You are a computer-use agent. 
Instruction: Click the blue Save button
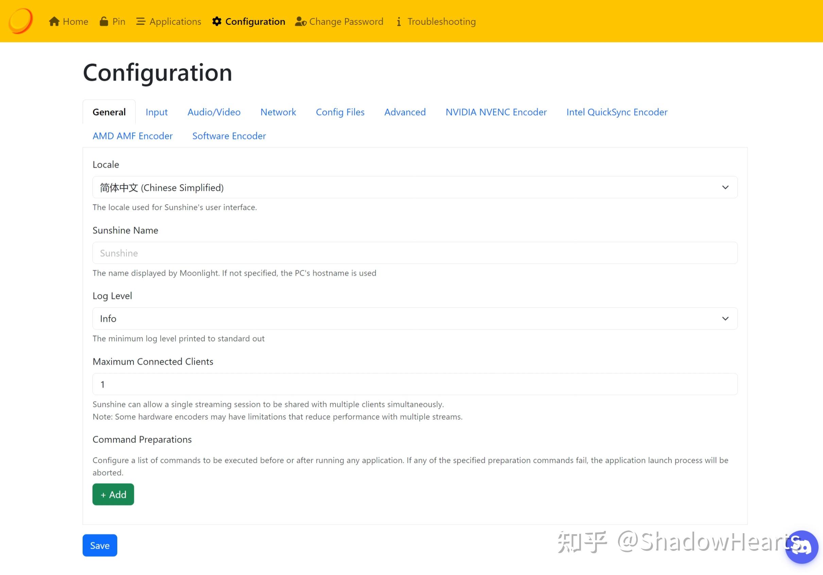click(100, 545)
